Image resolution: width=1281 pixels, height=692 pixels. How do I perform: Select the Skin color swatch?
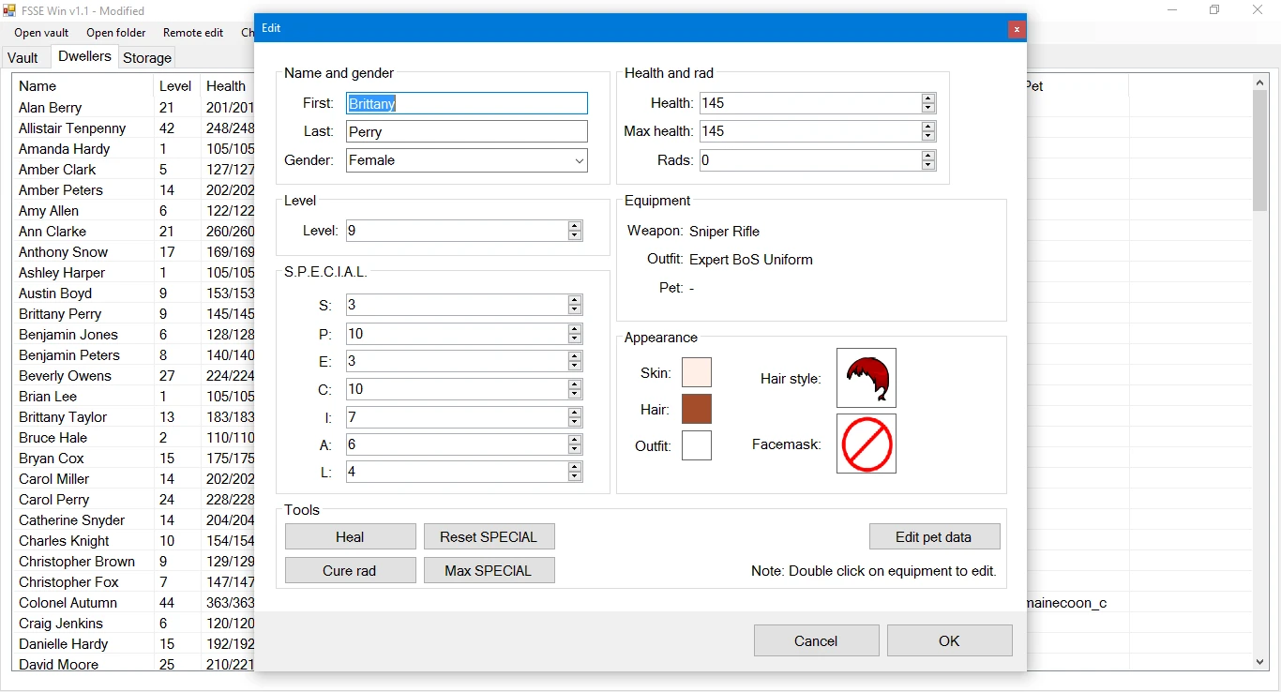click(696, 372)
